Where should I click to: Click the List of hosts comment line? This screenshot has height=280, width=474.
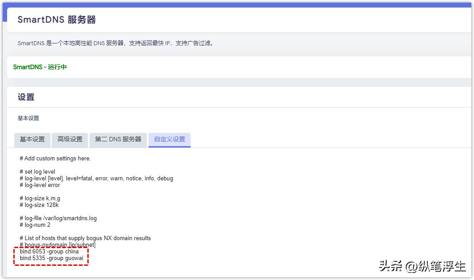tap(85, 237)
